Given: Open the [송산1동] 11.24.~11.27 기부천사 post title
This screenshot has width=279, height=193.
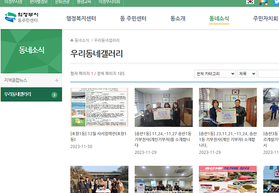Looking at the screenshot, I should [x=163, y=140].
